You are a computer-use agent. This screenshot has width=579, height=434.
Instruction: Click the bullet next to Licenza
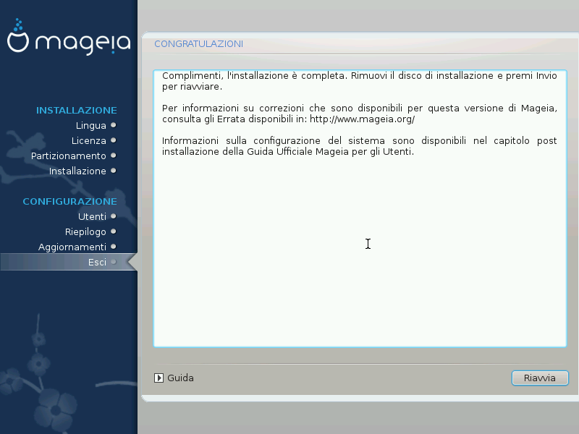(114, 140)
